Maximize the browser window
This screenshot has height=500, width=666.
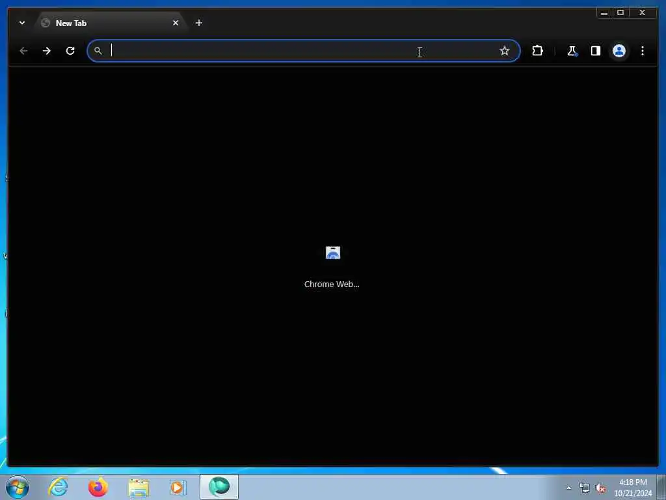coord(620,13)
